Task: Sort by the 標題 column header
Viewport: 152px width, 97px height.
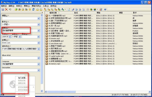Action: [125, 13]
